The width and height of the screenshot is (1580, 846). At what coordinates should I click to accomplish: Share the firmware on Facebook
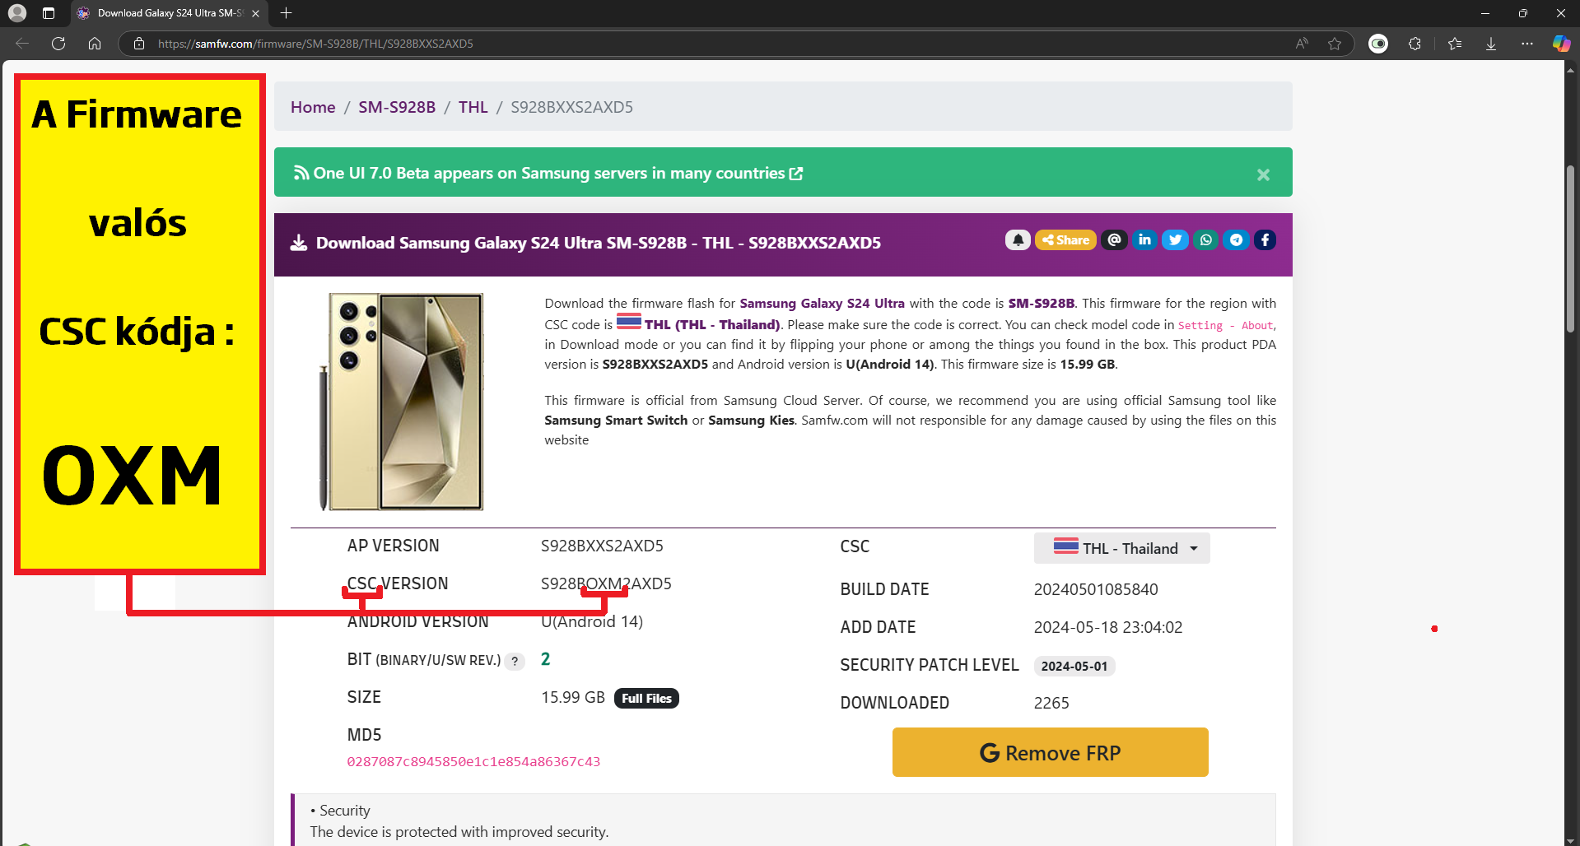pos(1265,239)
